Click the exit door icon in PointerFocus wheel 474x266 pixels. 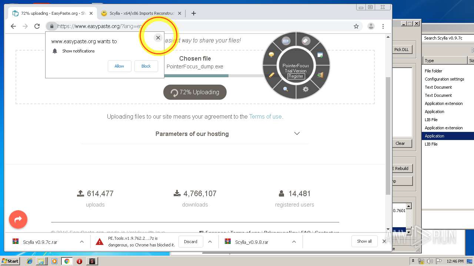point(320,75)
